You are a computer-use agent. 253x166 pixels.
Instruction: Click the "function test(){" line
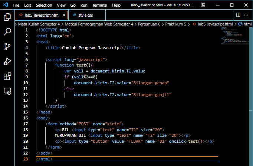point(74,65)
